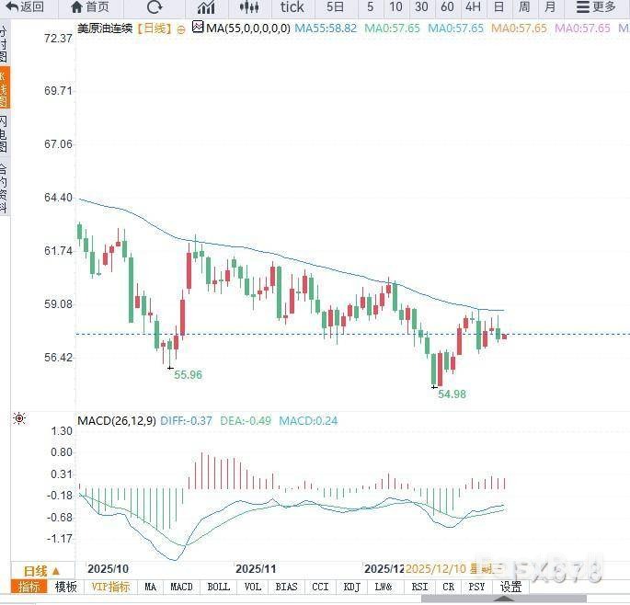Open the 更多 menu

point(596,7)
